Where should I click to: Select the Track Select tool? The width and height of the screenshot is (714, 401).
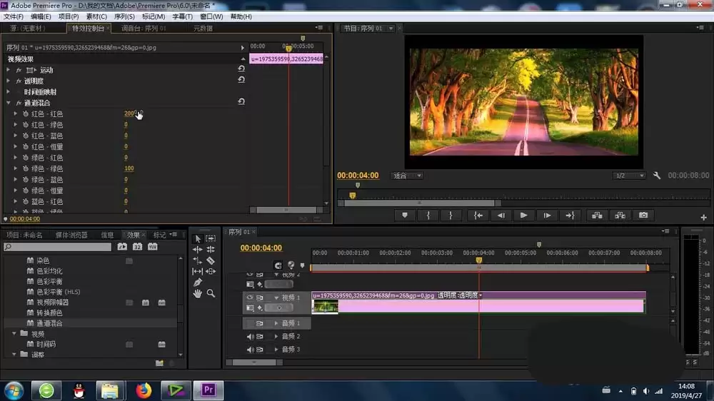pos(211,238)
